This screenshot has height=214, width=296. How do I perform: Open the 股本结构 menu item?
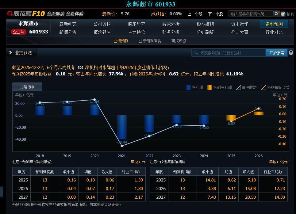pyautogui.click(x=205, y=24)
